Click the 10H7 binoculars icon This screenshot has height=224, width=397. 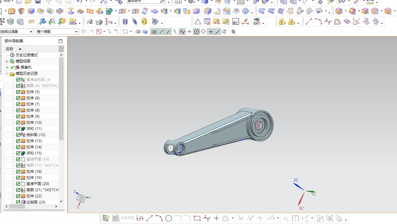pos(257,22)
